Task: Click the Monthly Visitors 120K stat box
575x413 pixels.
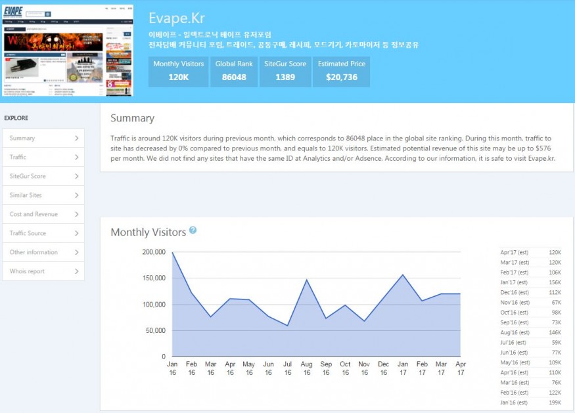Action: (x=179, y=71)
